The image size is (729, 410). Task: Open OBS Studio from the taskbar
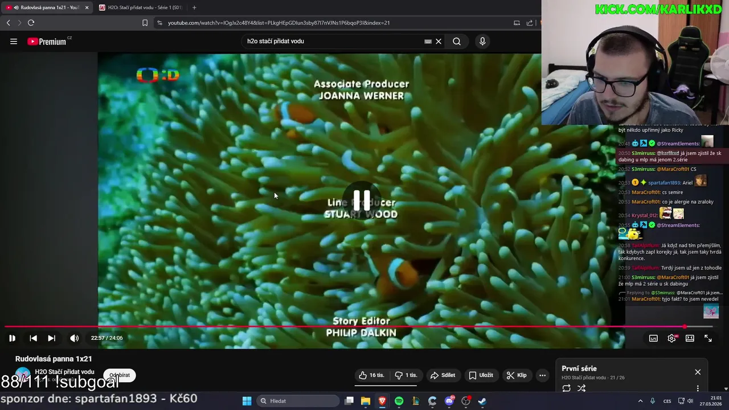pyautogui.click(x=466, y=401)
